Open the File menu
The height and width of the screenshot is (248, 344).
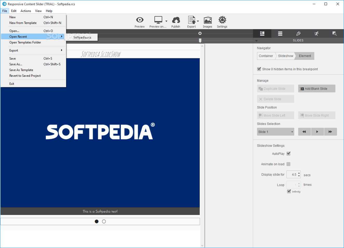pyautogui.click(x=5, y=11)
